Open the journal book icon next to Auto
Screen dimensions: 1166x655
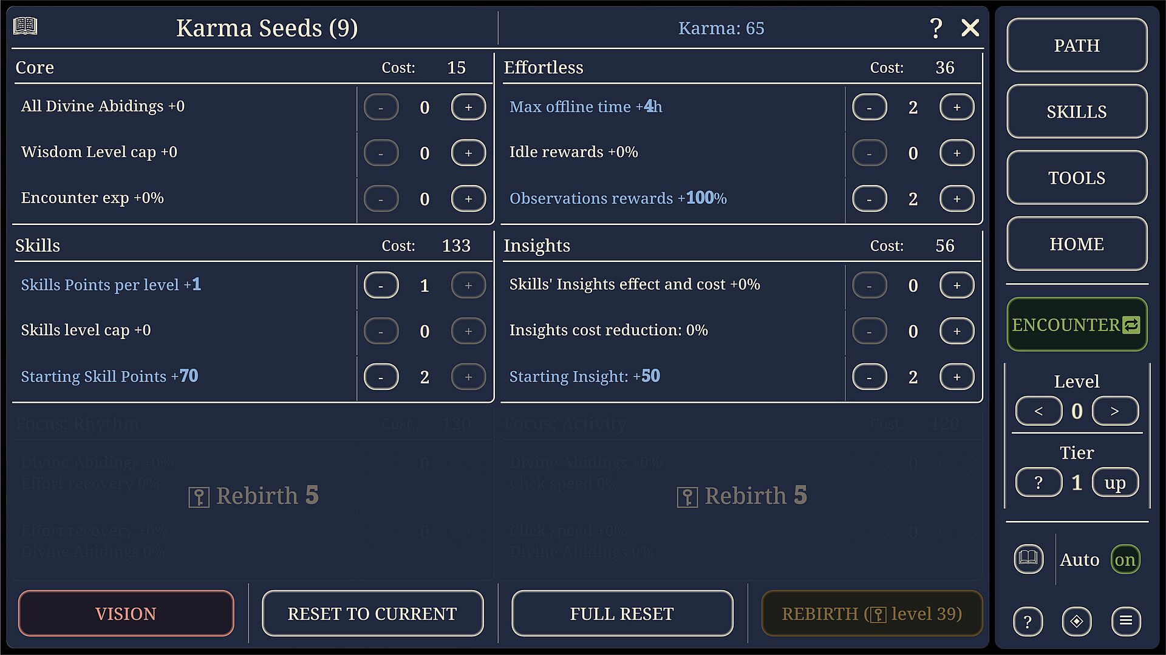point(1028,559)
